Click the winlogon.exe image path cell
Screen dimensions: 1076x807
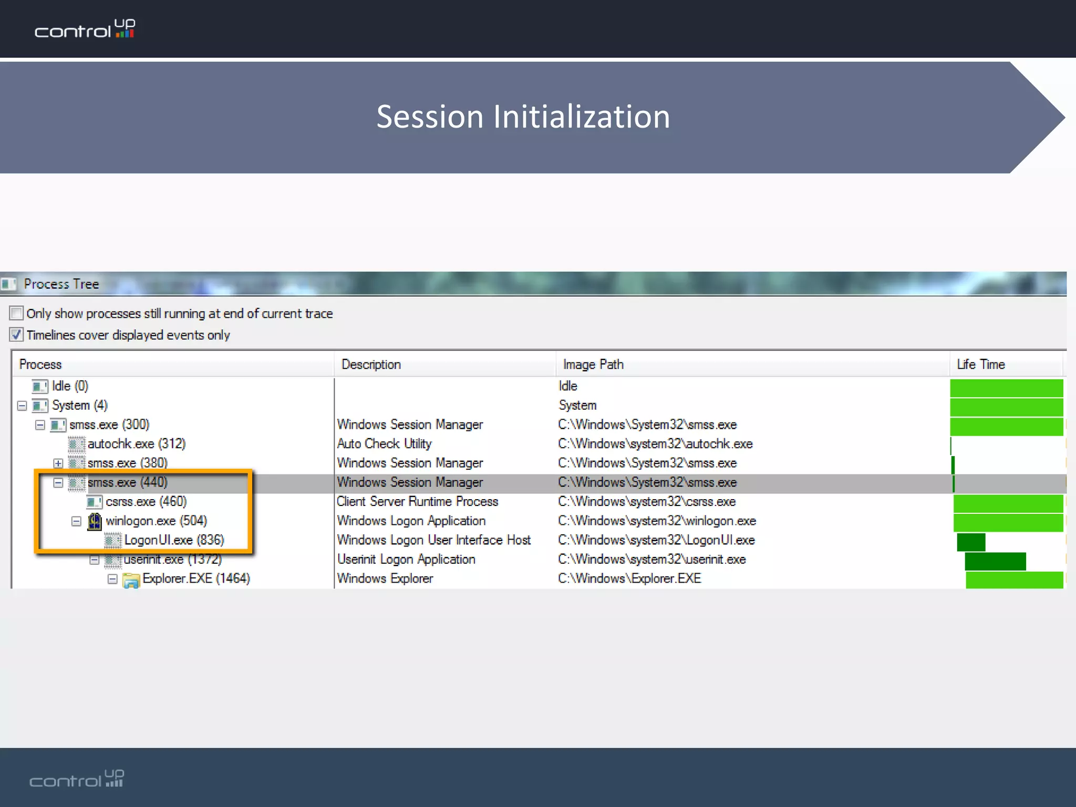click(657, 521)
